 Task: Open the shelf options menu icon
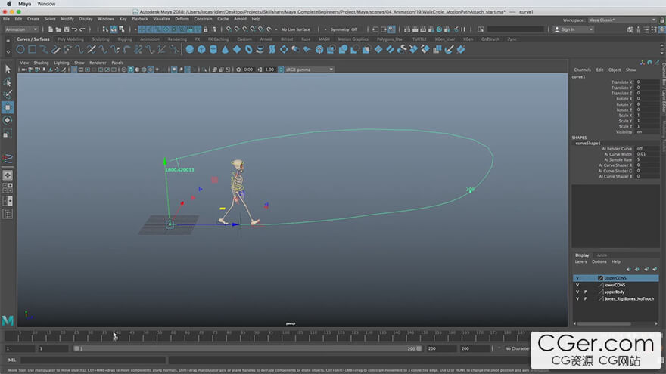[8, 51]
